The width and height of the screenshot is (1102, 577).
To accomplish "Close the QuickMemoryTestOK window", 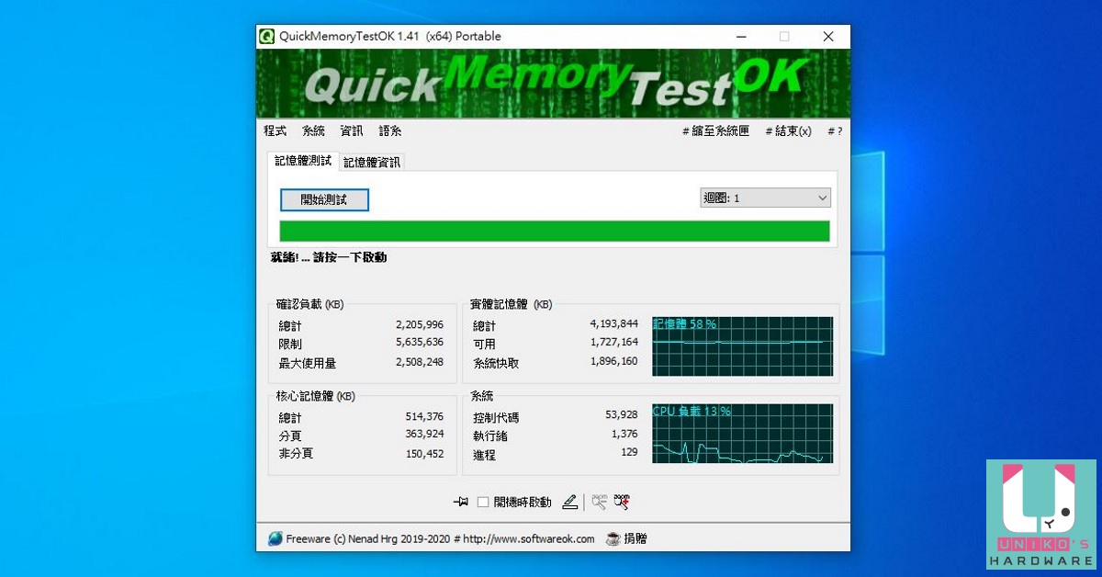I will point(828,37).
